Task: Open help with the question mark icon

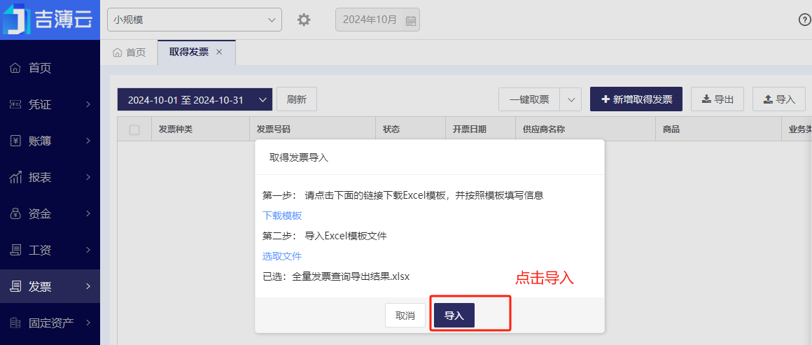Action: point(805,20)
